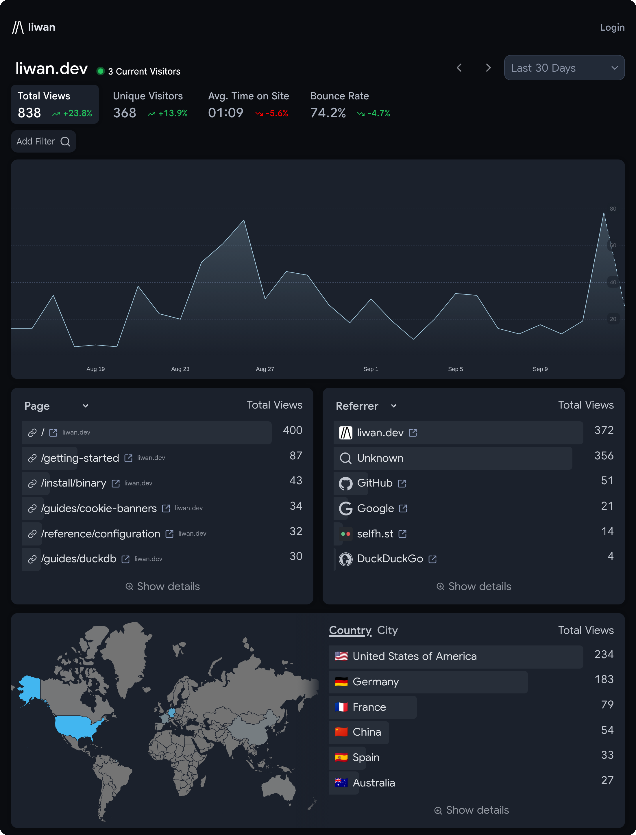
Task: Open external link for /getting-started
Action: 128,458
